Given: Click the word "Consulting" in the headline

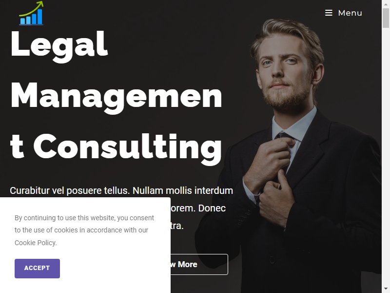Looking at the screenshot, I should [127, 148].
